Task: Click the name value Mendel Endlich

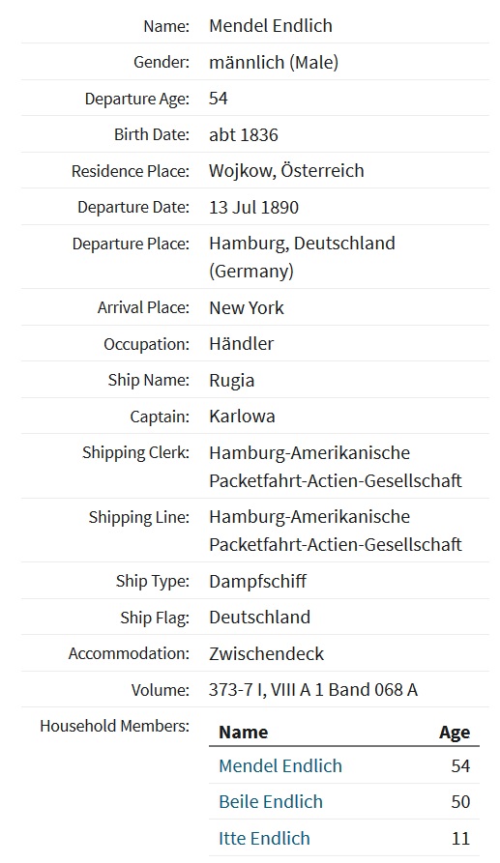Action: coord(271,26)
